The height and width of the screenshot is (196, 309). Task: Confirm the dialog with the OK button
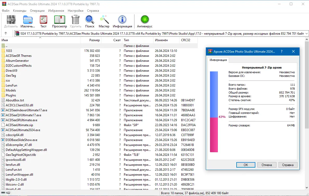click(x=246, y=165)
